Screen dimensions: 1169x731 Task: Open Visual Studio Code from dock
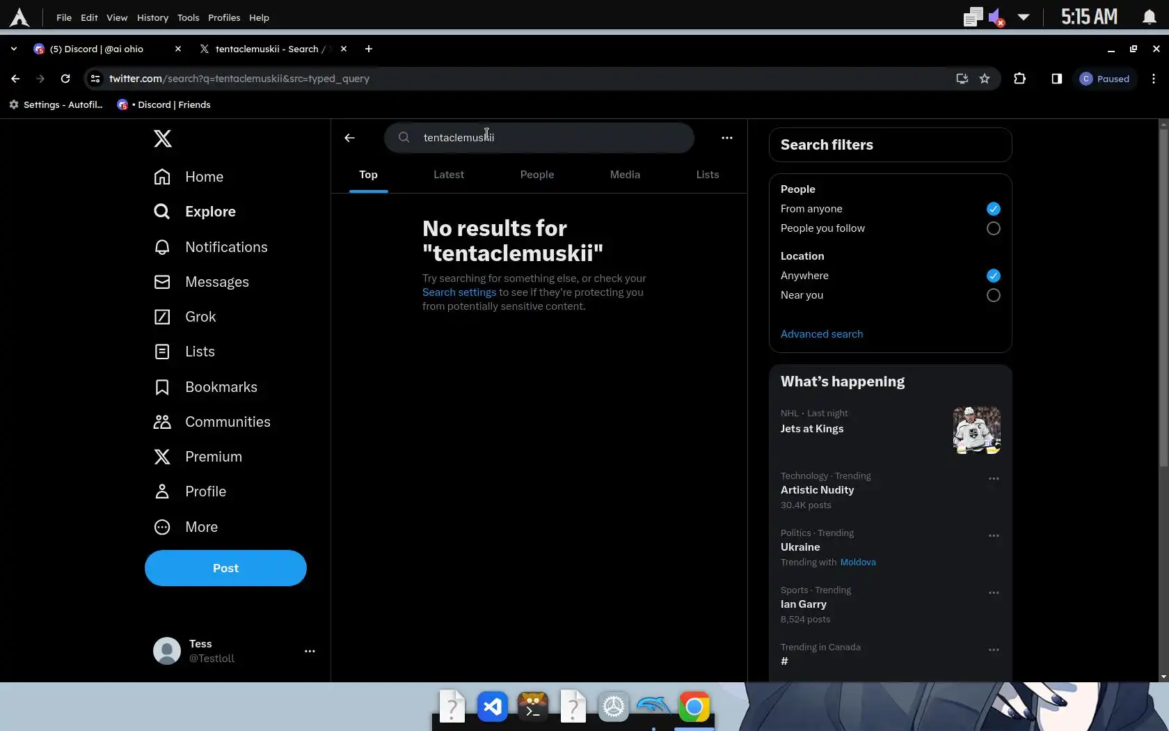point(493,707)
